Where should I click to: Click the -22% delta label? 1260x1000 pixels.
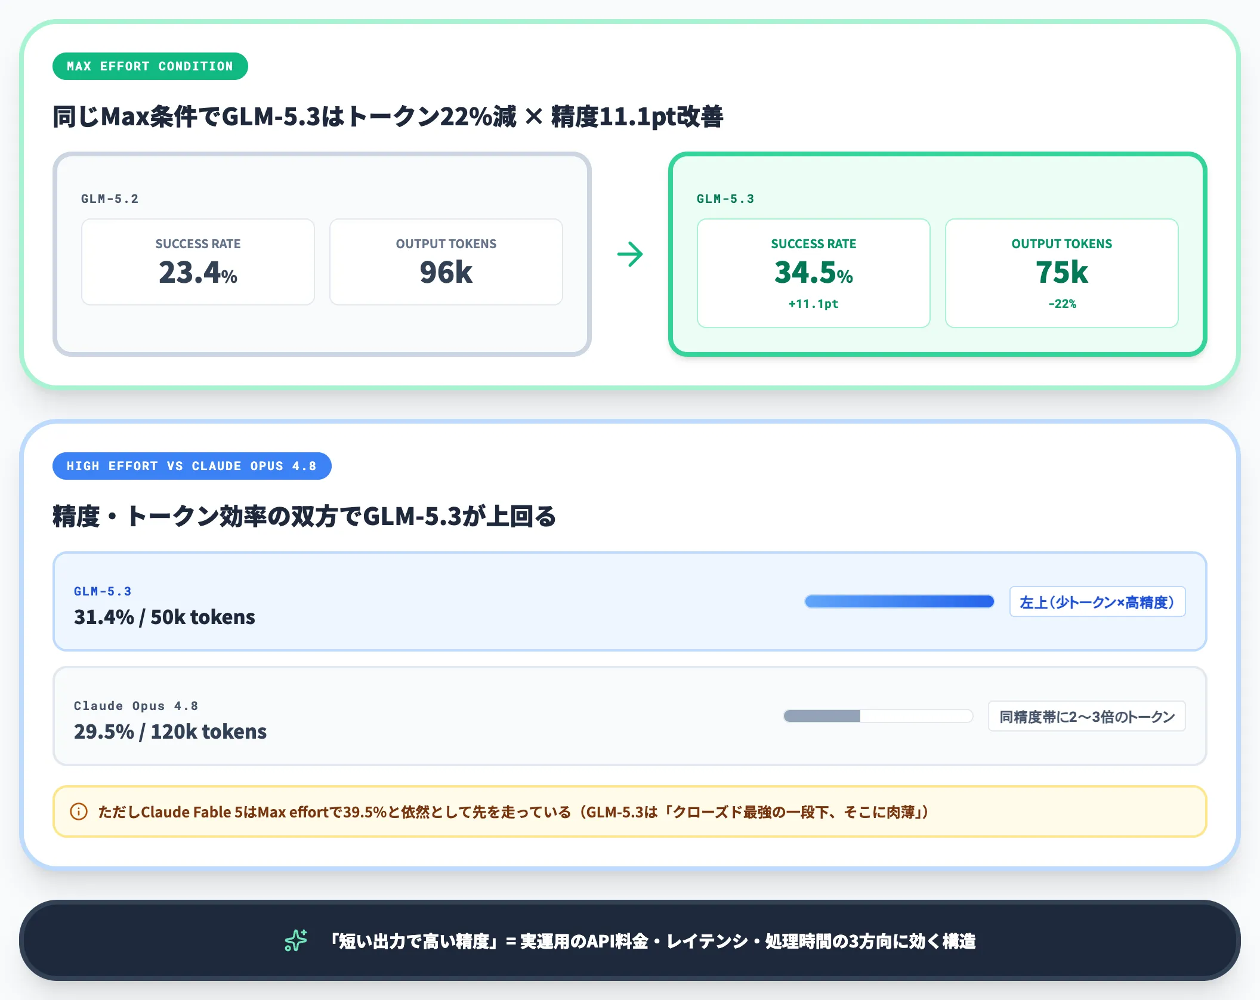pos(1062,304)
